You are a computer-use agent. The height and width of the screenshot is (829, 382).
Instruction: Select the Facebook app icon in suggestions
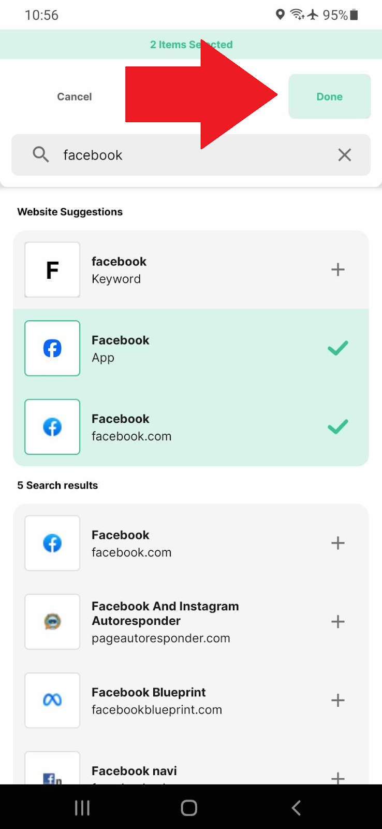click(x=52, y=348)
